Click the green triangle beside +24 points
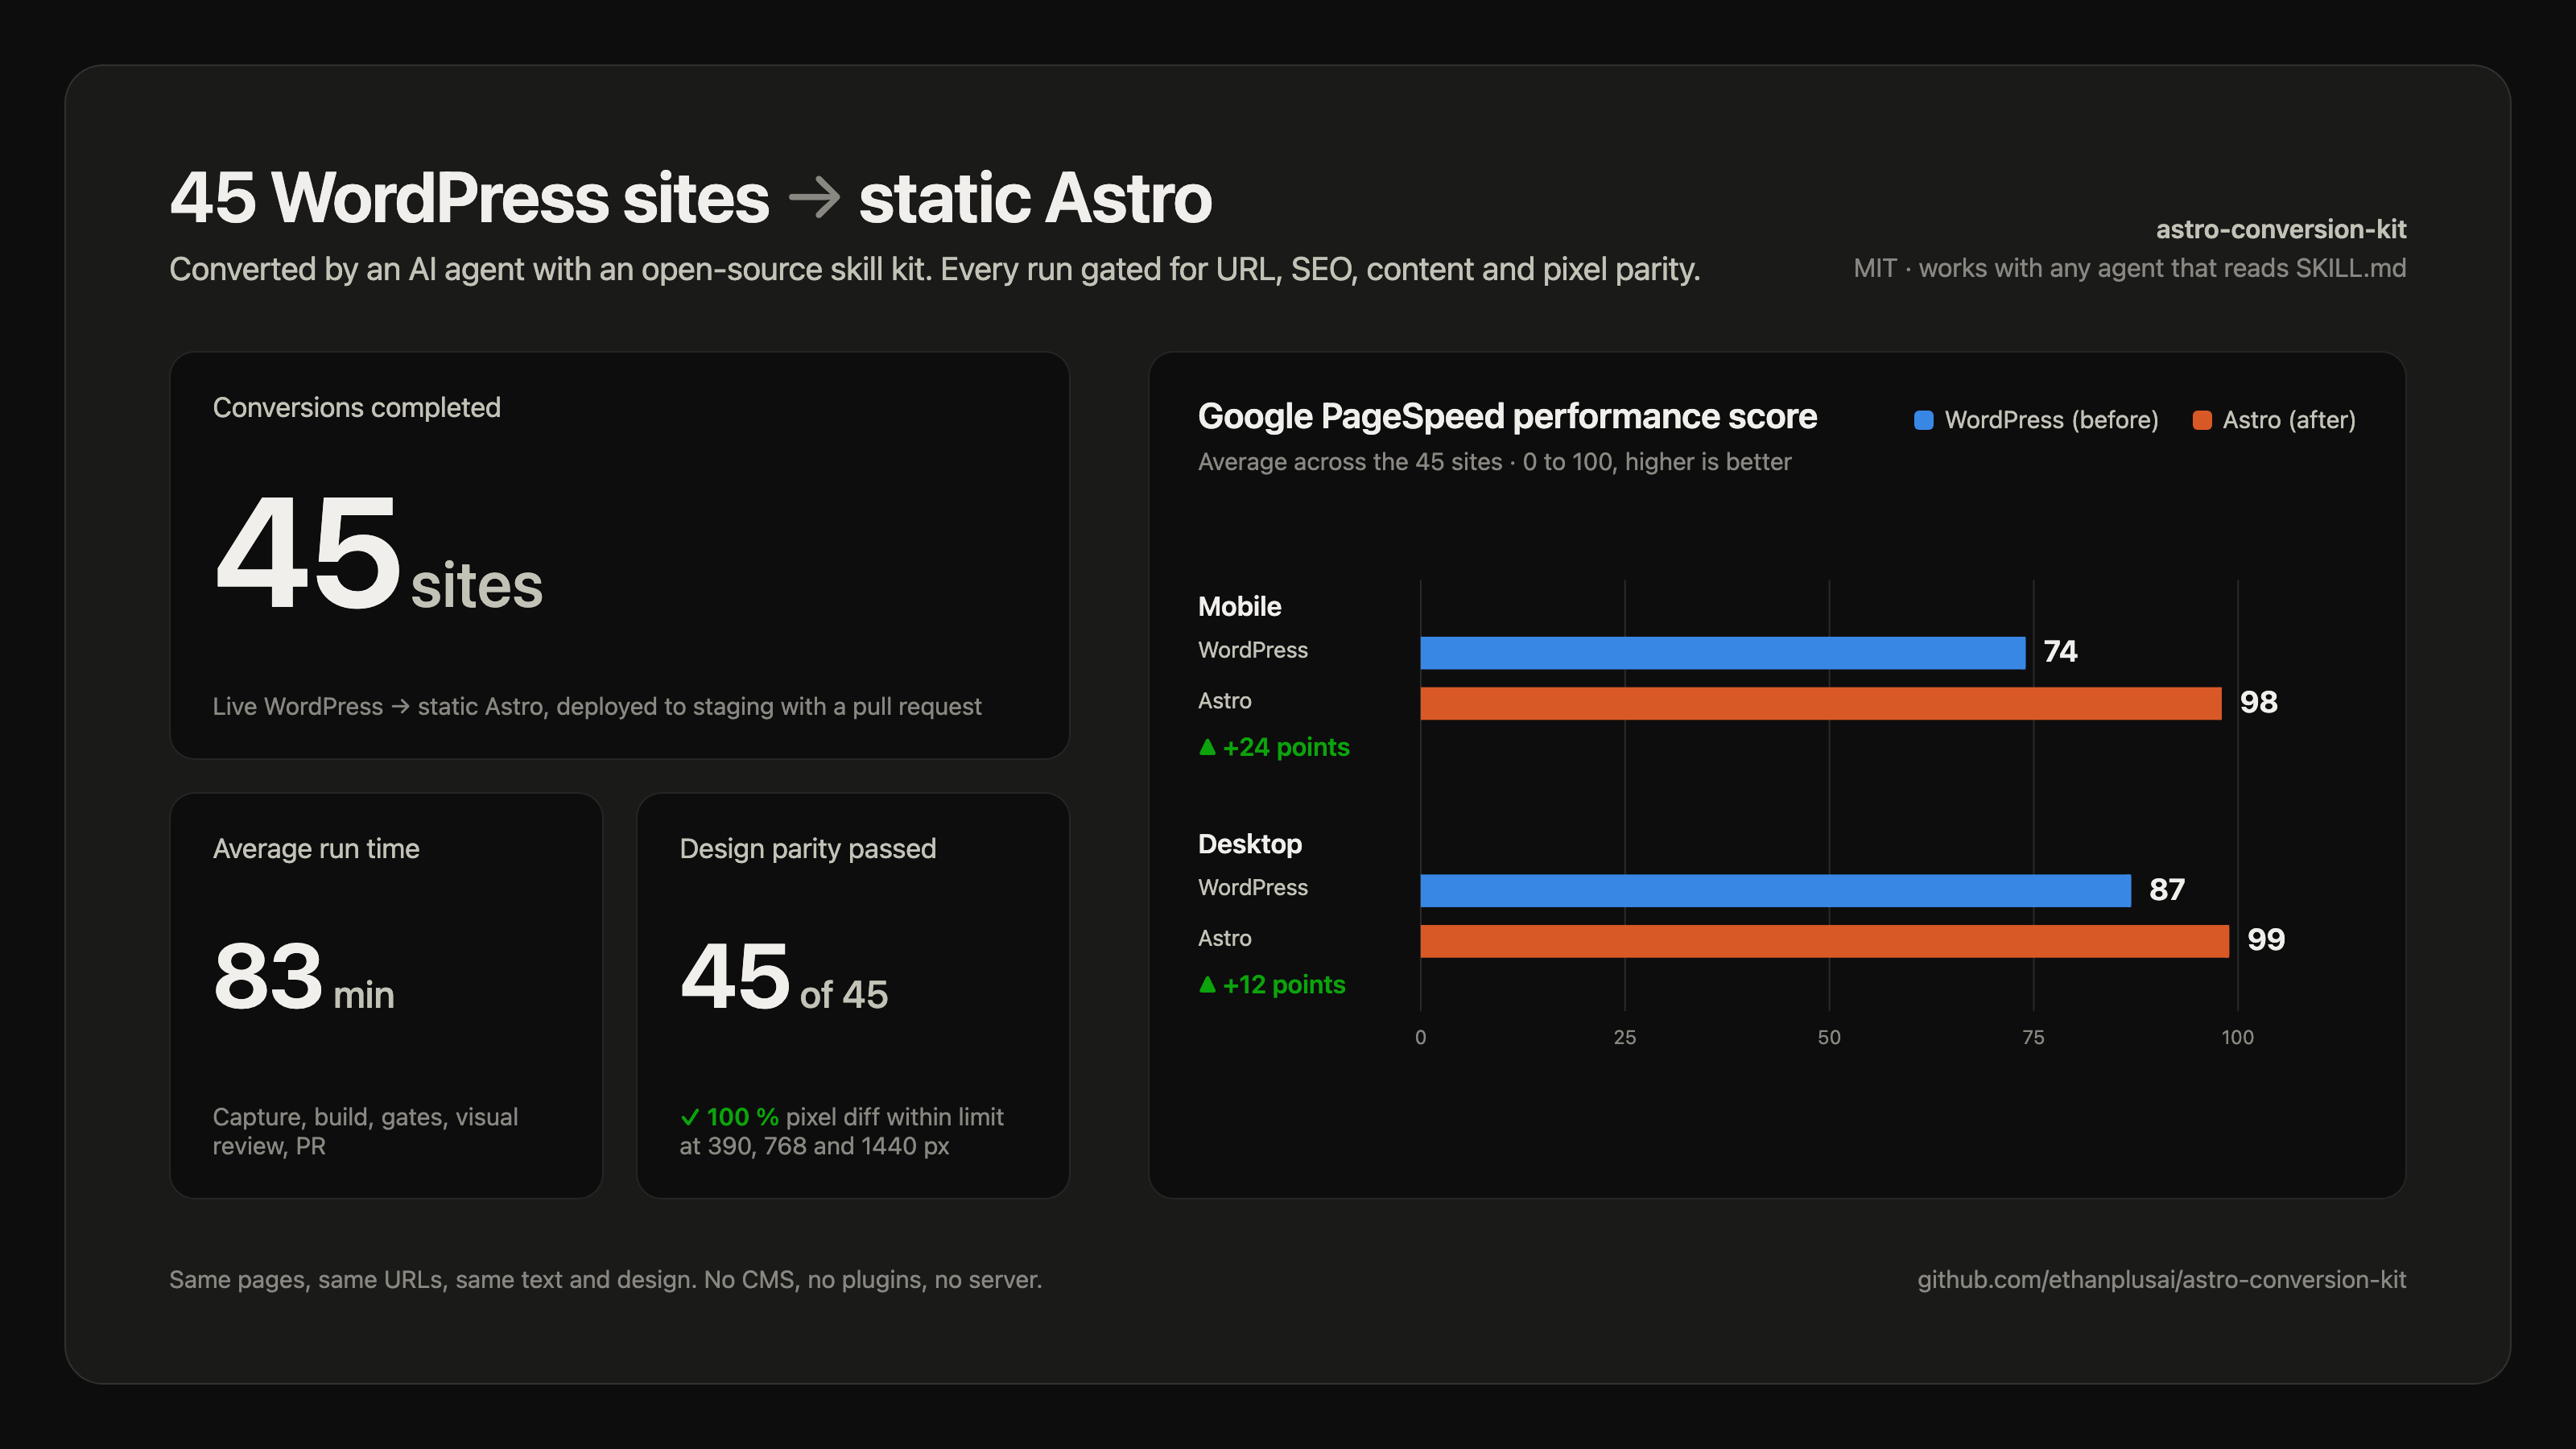The width and height of the screenshot is (2576, 1449). point(1207,746)
